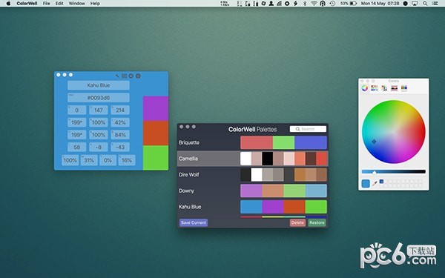Screen dimensions: 445x278
Task: Click the color wheel picker area
Action: coord(394,132)
